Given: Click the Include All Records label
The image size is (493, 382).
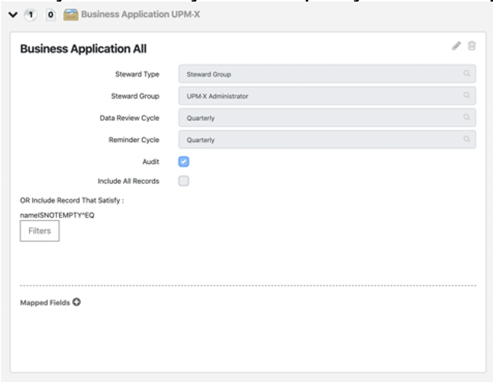Looking at the screenshot, I should click(x=129, y=181).
